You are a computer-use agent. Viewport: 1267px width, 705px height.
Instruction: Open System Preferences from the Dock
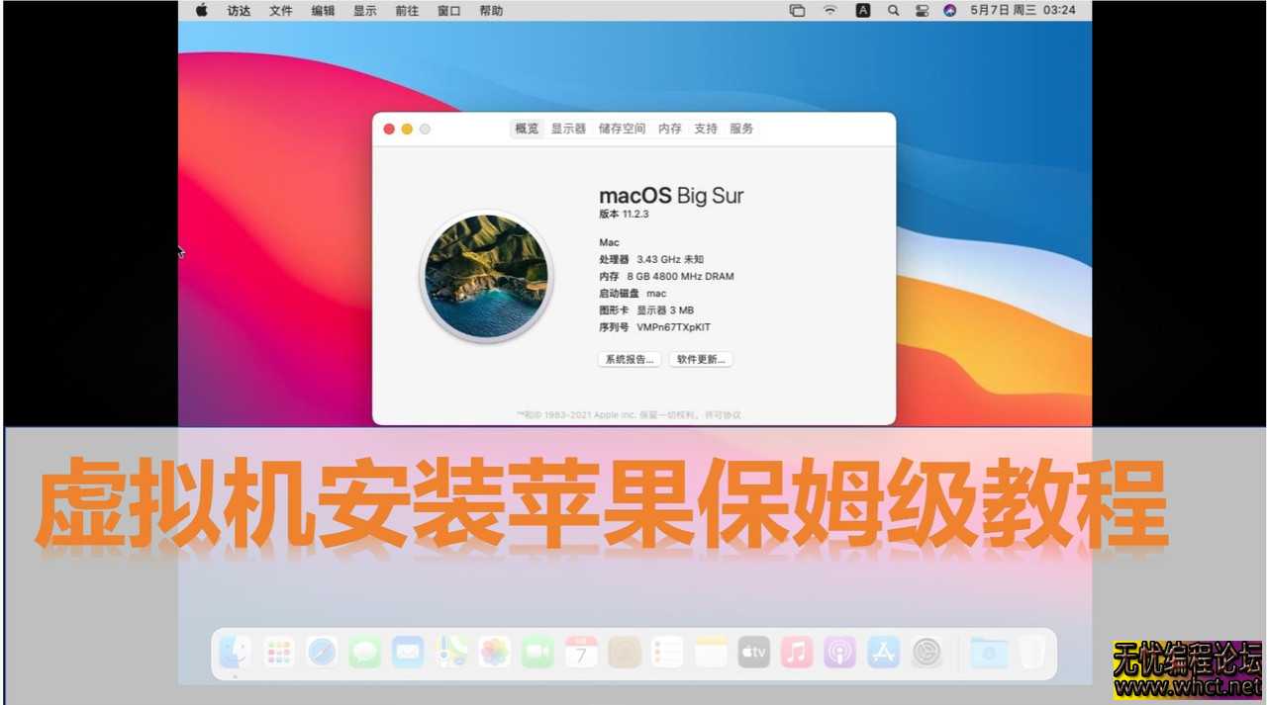coord(926,652)
